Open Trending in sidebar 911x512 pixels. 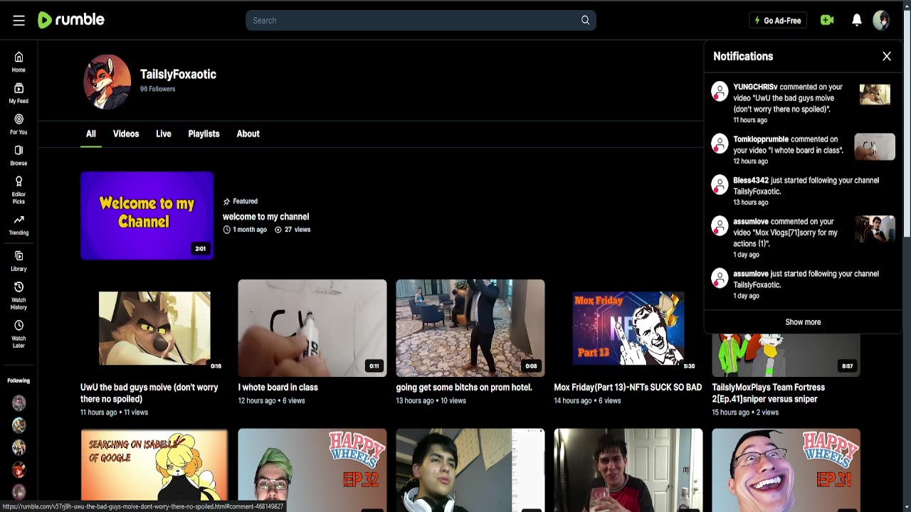point(19,225)
